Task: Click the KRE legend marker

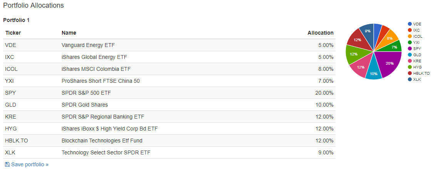Action: coord(410,61)
